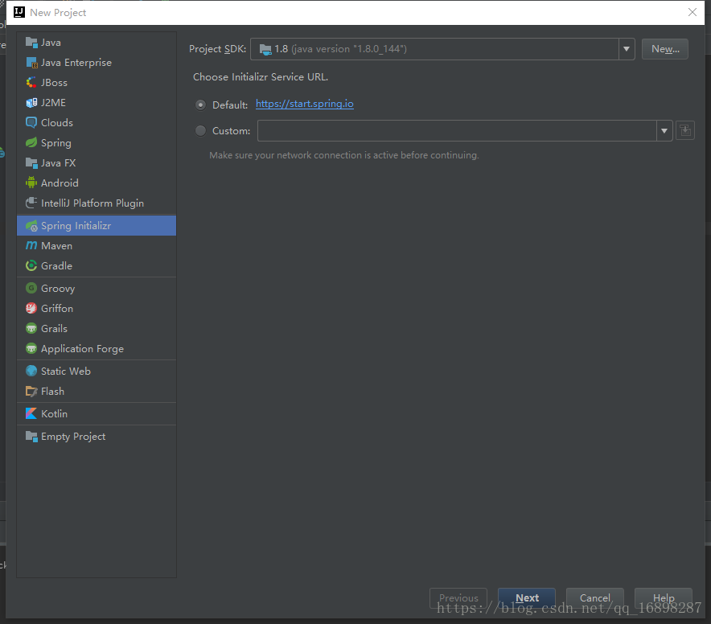Click the Groovy label
Viewport: 711px width, 624px height.
[58, 288]
